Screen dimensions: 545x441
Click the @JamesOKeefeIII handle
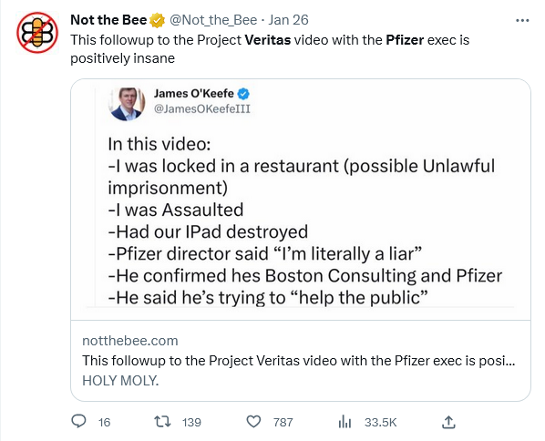point(202,108)
